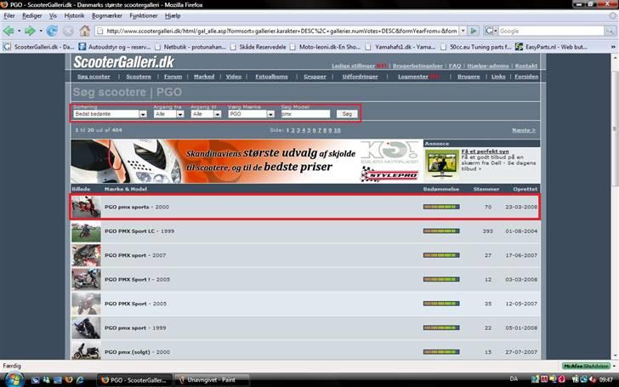Open the Google search engine selector icon
The height and width of the screenshot is (387, 619).
491,31
